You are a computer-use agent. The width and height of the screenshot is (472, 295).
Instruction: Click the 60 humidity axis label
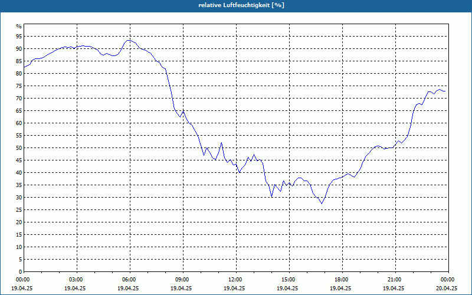click(x=19, y=123)
